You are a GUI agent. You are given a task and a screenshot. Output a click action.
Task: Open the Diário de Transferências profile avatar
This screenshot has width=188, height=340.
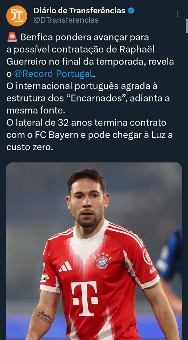click(x=17, y=16)
